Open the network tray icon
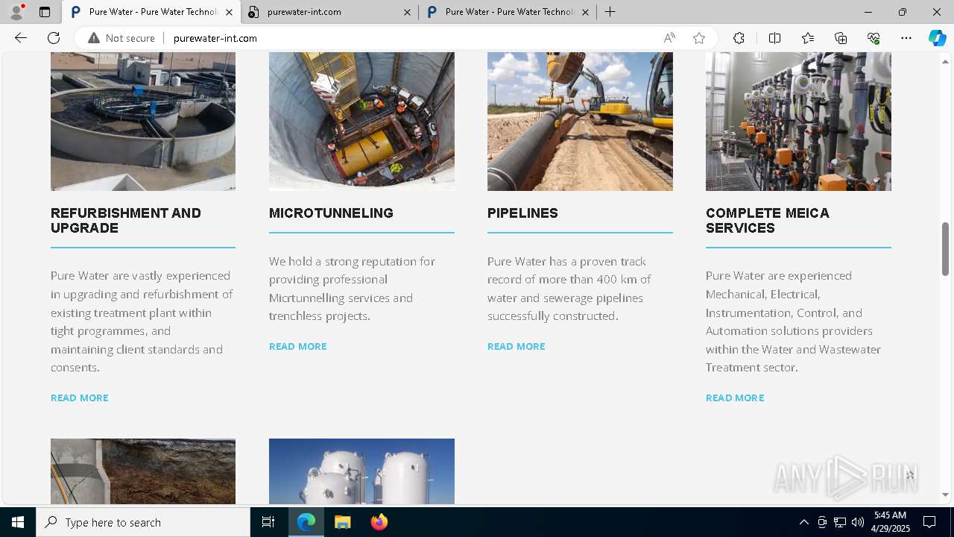The image size is (954, 537). [x=840, y=522]
